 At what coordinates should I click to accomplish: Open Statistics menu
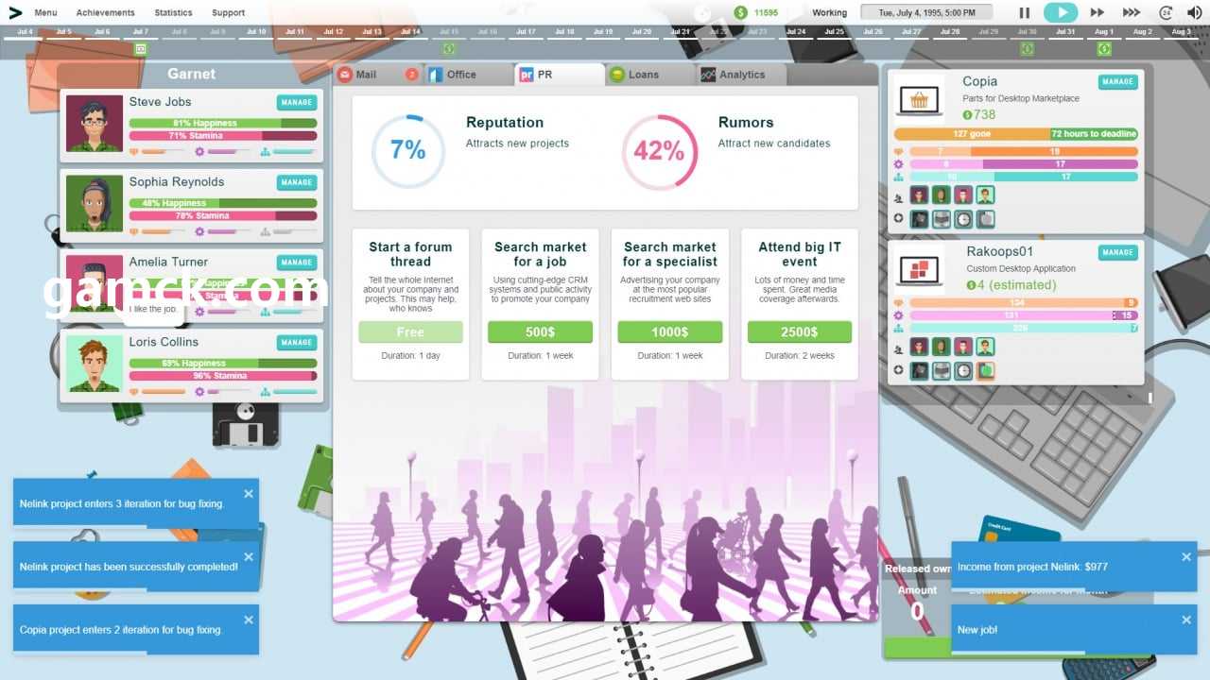tap(173, 13)
